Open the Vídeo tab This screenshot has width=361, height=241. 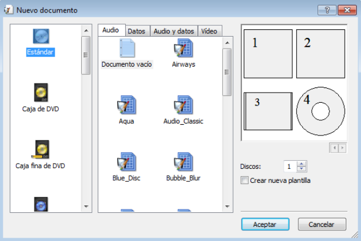pos(210,31)
